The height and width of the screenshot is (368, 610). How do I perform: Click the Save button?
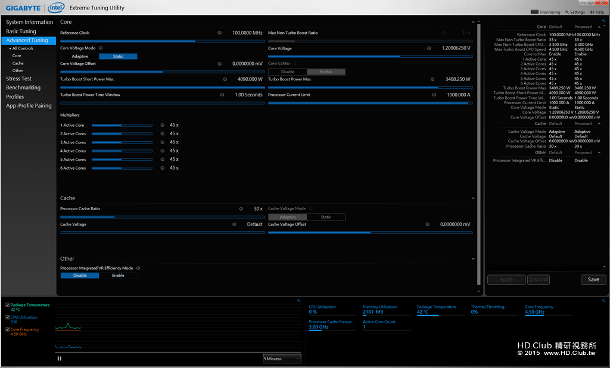[593, 279]
